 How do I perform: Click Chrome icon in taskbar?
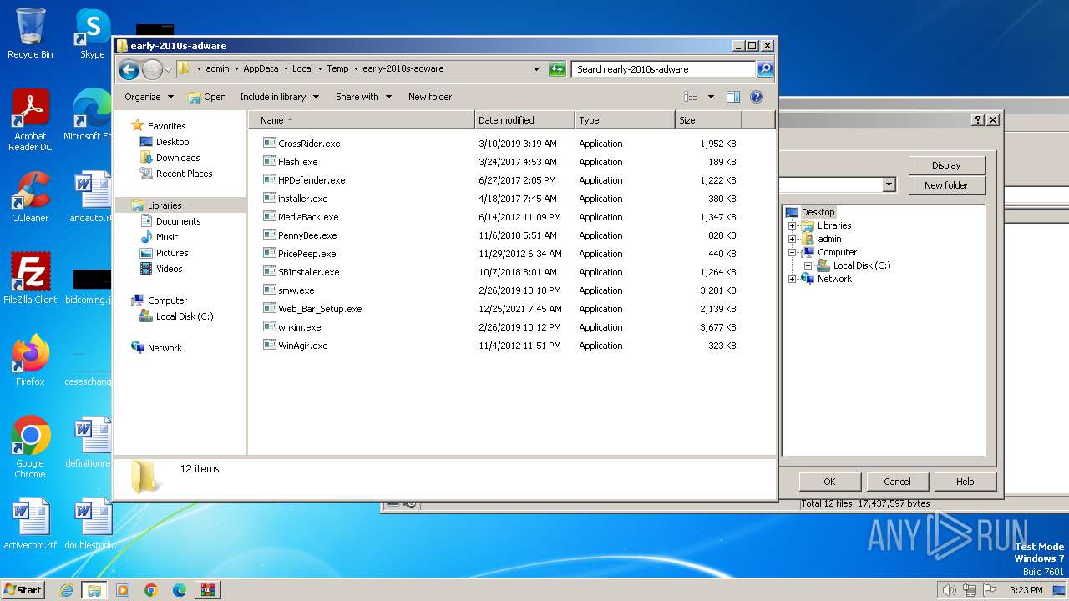point(151,590)
